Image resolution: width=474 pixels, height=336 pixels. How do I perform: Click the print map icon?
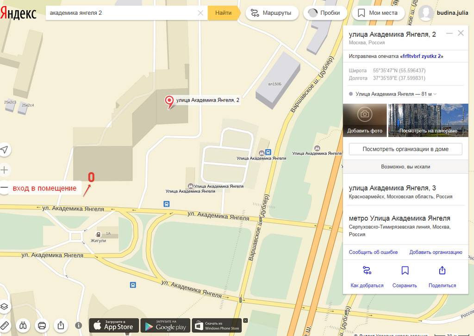click(42, 325)
